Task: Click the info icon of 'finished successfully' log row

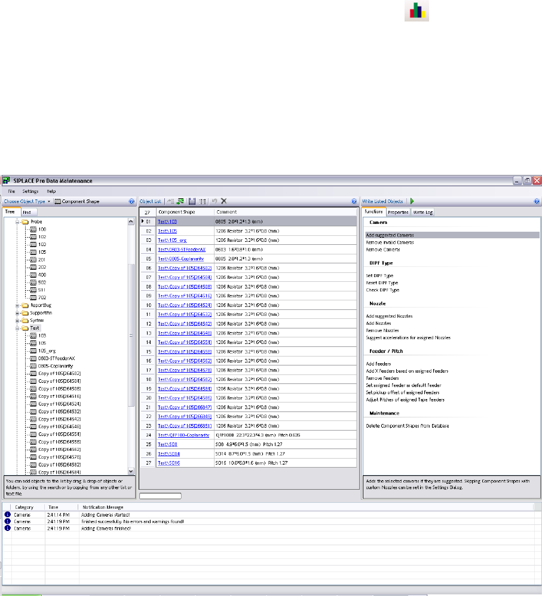Action: (x=7, y=521)
